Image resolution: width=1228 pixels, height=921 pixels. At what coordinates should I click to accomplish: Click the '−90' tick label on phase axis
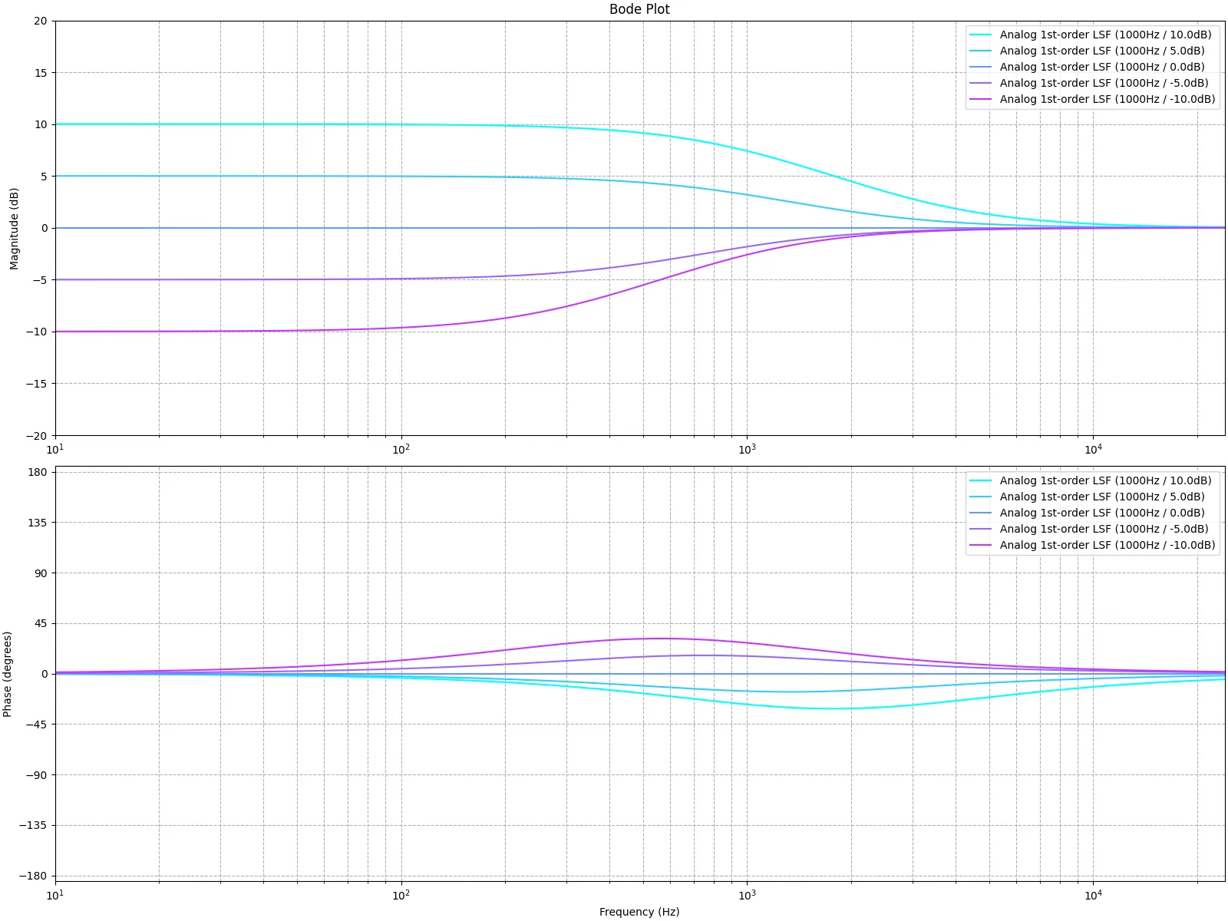click(35, 775)
